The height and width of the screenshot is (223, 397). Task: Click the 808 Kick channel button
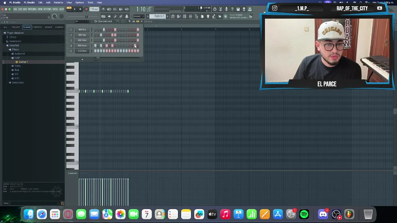(x=82, y=30)
